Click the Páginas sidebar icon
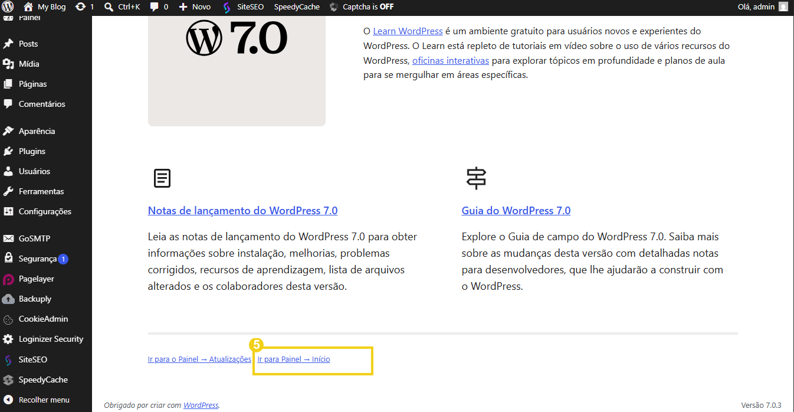The width and height of the screenshot is (794, 412). coord(8,84)
